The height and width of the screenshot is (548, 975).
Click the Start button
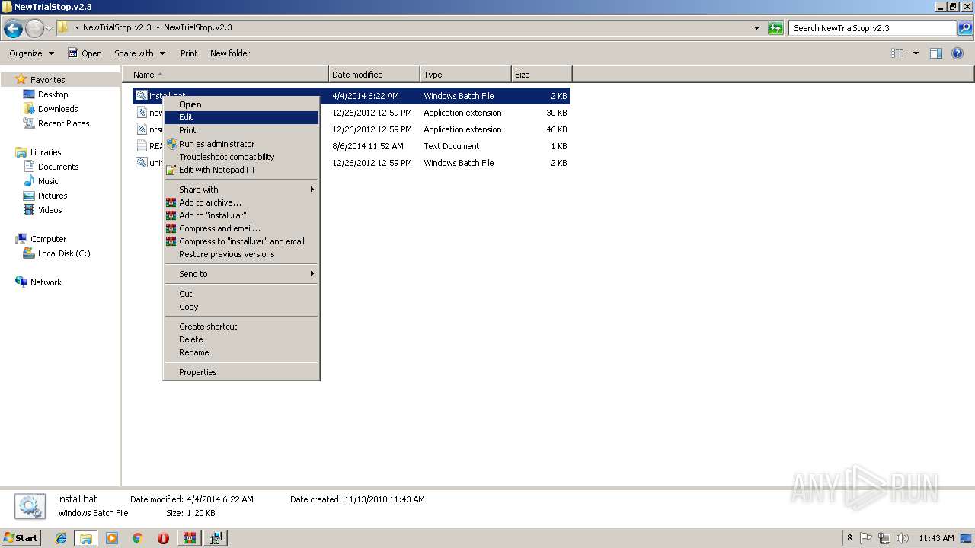pyautogui.click(x=21, y=538)
